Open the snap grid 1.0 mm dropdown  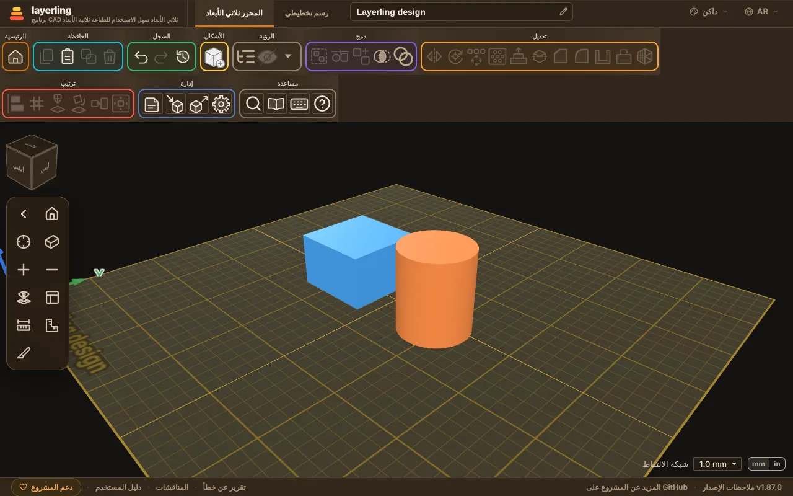pos(717,464)
